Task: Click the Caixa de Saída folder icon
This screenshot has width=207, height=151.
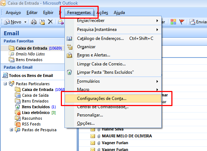Action: tap(18, 95)
